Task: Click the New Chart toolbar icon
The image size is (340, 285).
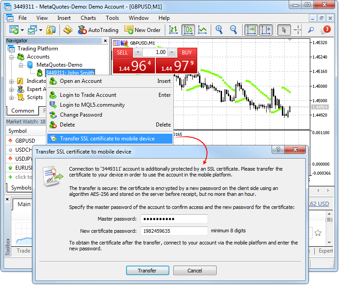Action: tap(14, 30)
